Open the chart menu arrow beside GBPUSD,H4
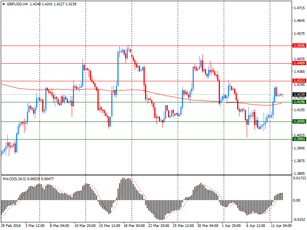The width and height of the screenshot is (307, 230). [x=3, y=4]
